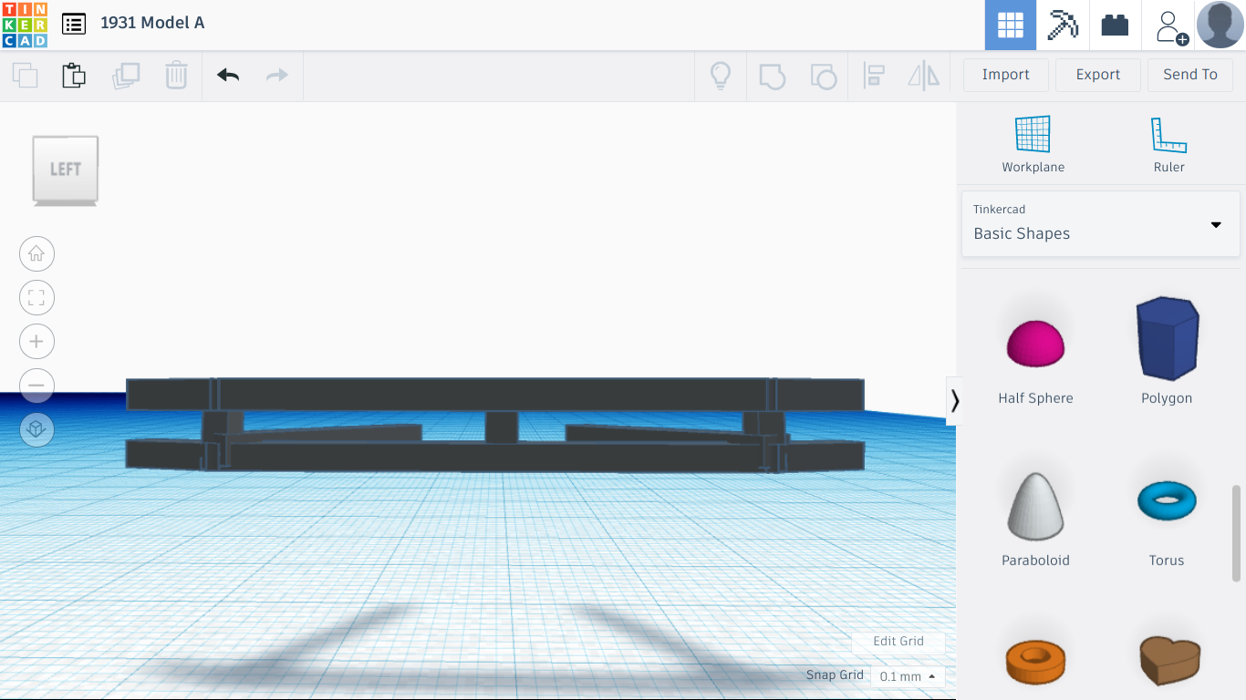
Task: Click the Group shapes icon
Action: [773, 76]
